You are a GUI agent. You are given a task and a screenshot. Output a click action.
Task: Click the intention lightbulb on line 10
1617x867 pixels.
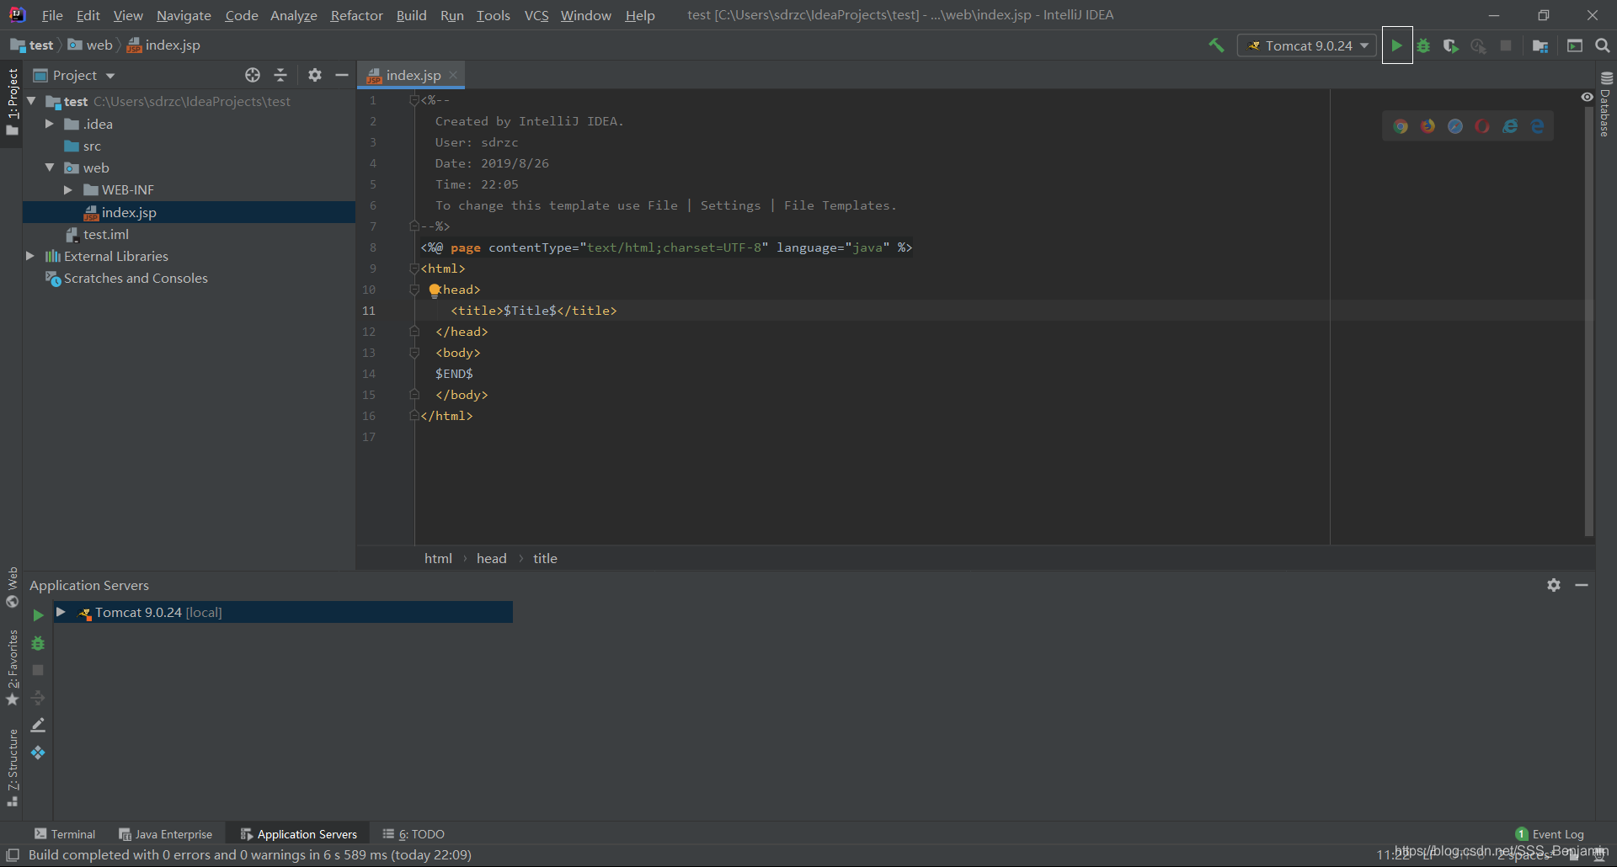click(435, 290)
